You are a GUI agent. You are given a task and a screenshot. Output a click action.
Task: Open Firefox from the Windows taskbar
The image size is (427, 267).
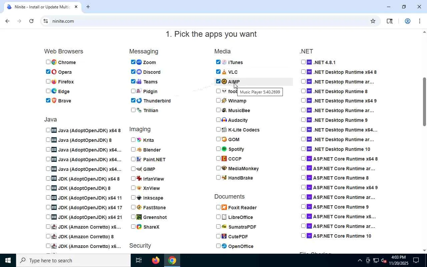coord(155,260)
